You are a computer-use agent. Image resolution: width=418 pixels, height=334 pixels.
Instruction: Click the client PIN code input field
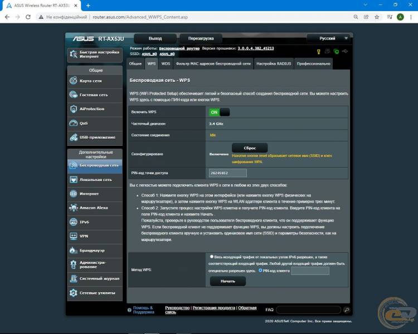tap(310, 271)
